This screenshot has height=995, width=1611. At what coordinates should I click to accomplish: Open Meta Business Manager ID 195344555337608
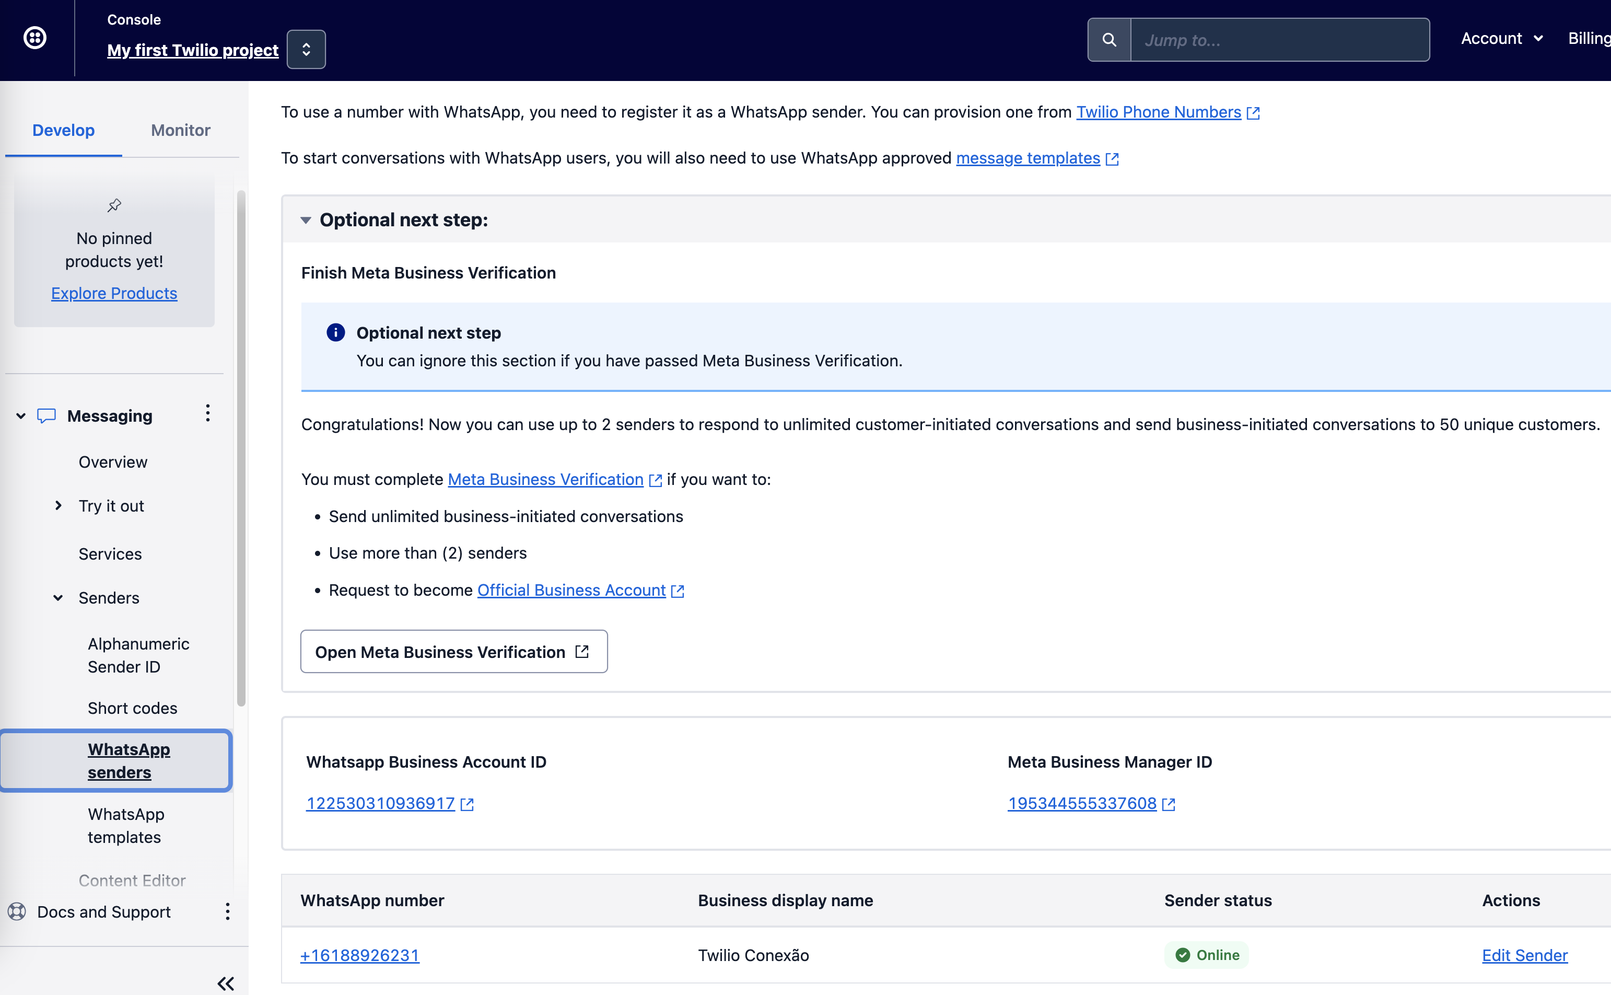1081,804
